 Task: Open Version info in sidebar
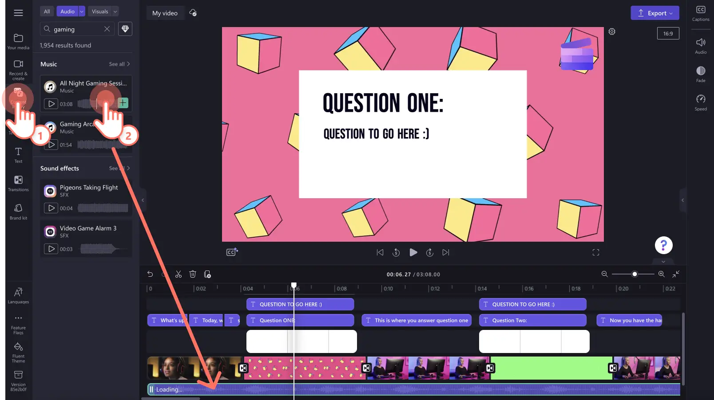18,381
